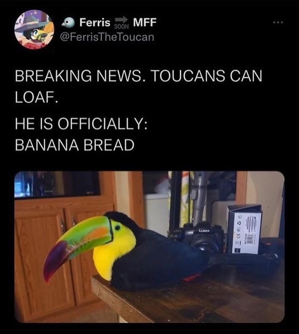Click the HE IS OFFICIALLY: line
This screenshot has height=334, width=299.
click(81, 124)
